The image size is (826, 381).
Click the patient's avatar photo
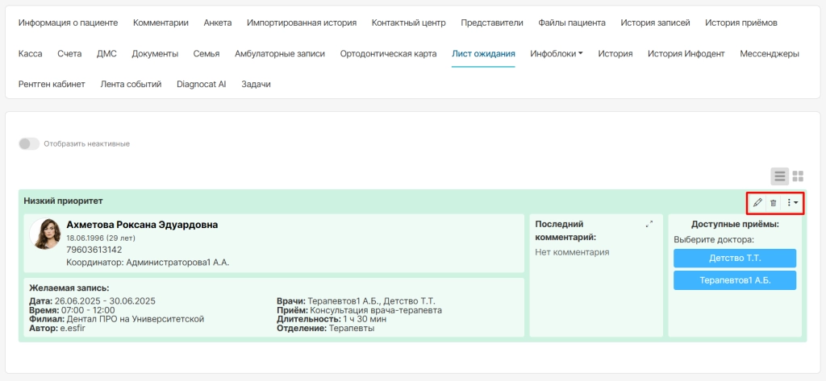[x=44, y=234]
